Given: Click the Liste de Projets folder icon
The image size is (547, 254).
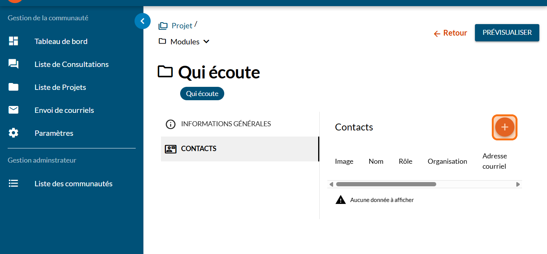Looking at the screenshot, I should (13, 87).
